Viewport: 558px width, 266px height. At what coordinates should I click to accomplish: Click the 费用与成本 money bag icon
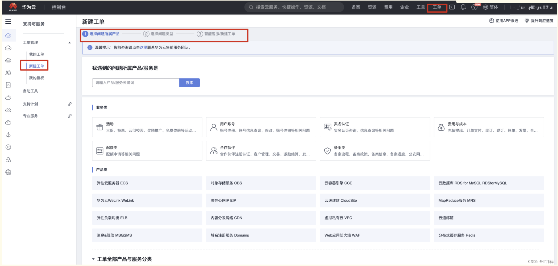[x=441, y=127]
